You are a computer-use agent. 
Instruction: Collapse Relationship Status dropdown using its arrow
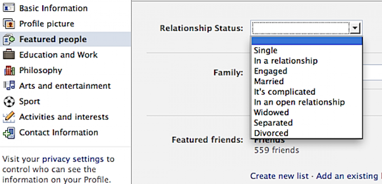(x=355, y=28)
